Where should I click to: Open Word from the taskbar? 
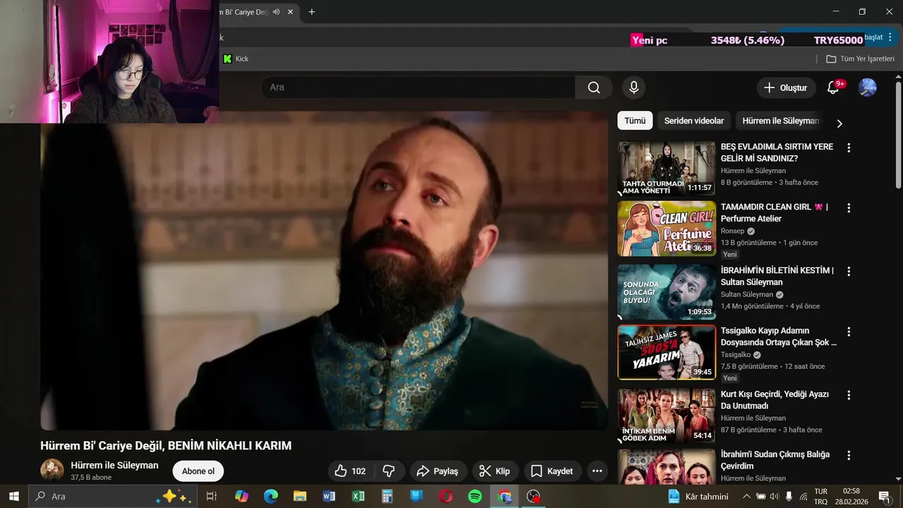(x=329, y=496)
